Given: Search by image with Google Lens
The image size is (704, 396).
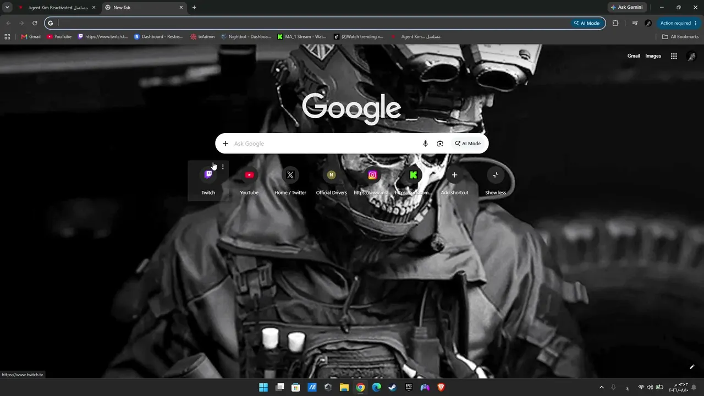Looking at the screenshot, I should (440, 144).
